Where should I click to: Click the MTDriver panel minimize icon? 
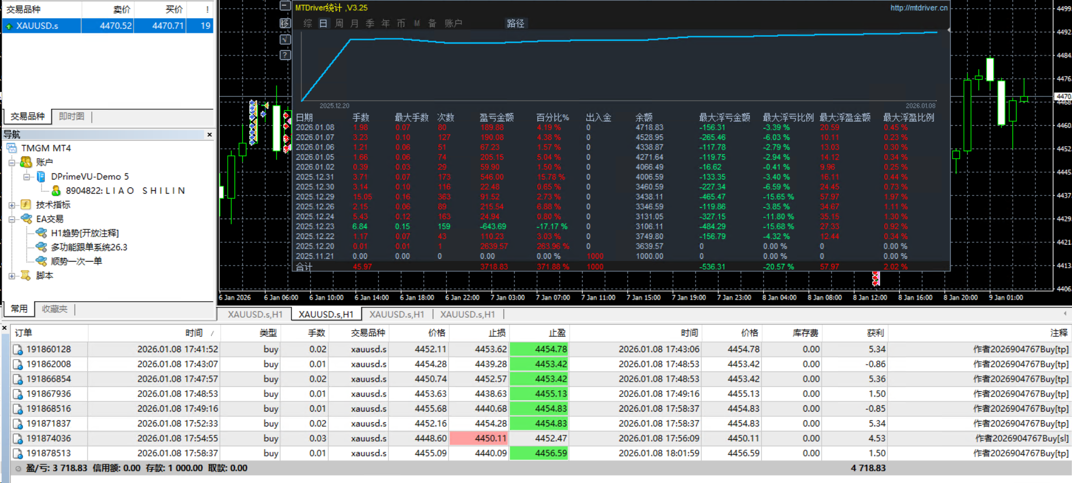point(285,6)
